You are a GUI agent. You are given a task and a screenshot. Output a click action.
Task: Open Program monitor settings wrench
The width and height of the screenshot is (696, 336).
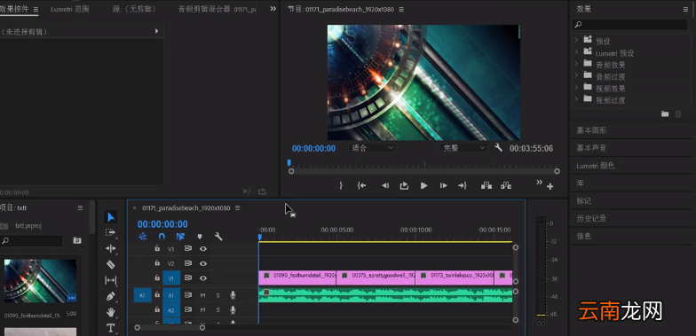pos(499,147)
